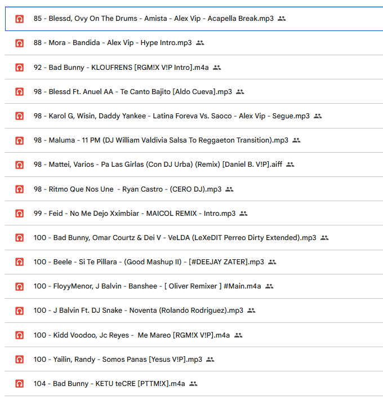Click audio icon for Bad Bunny KLOUFRENS
The image size is (383, 399).
point(20,68)
